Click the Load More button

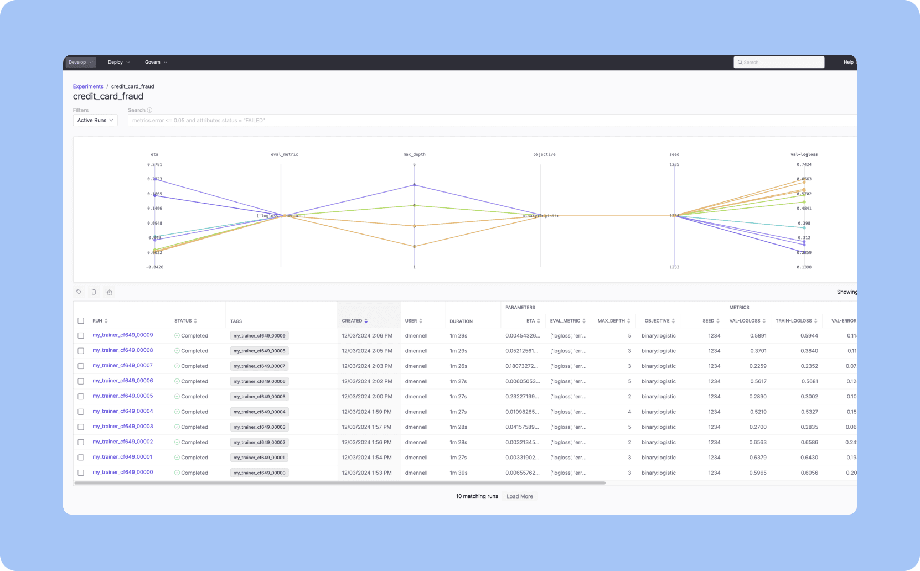520,496
